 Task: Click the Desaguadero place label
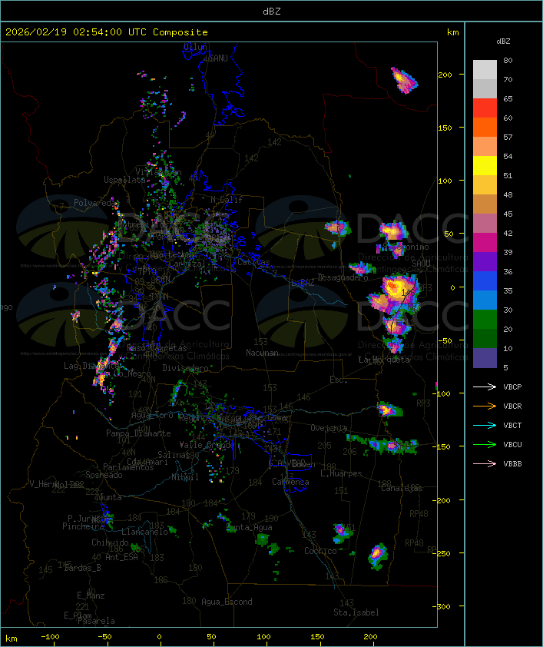[343, 277]
